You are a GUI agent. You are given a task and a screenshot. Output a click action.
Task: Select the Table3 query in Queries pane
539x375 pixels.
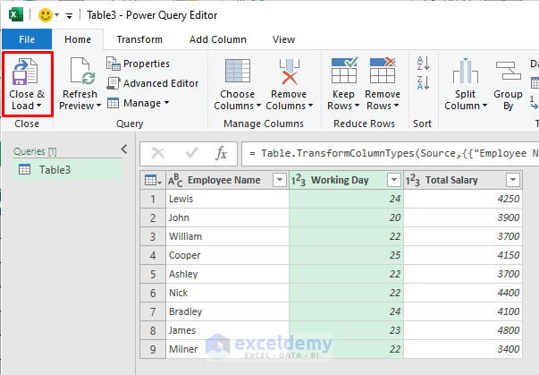click(55, 170)
